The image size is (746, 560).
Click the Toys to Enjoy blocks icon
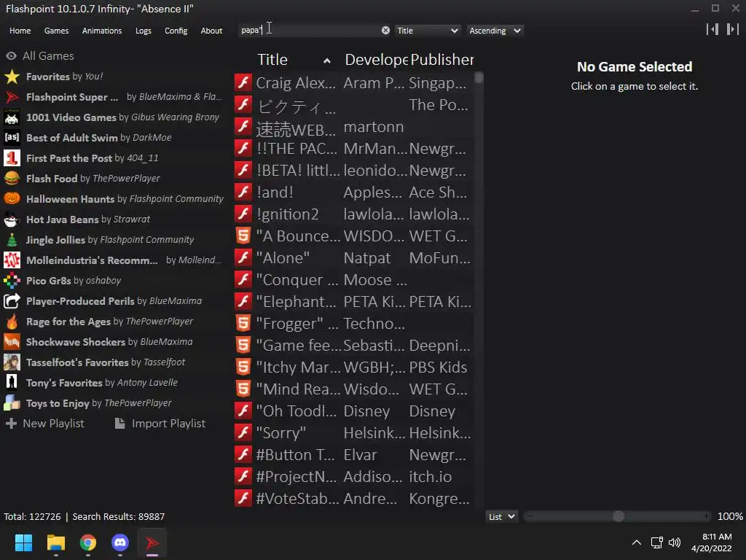[12, 403]
